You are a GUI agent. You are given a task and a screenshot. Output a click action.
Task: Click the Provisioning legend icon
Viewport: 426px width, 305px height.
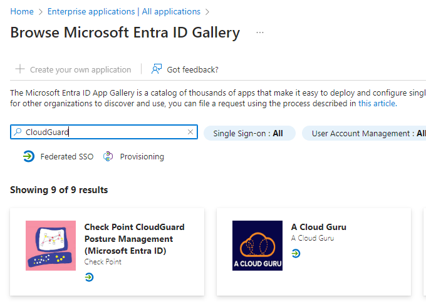tap(108, 156)
